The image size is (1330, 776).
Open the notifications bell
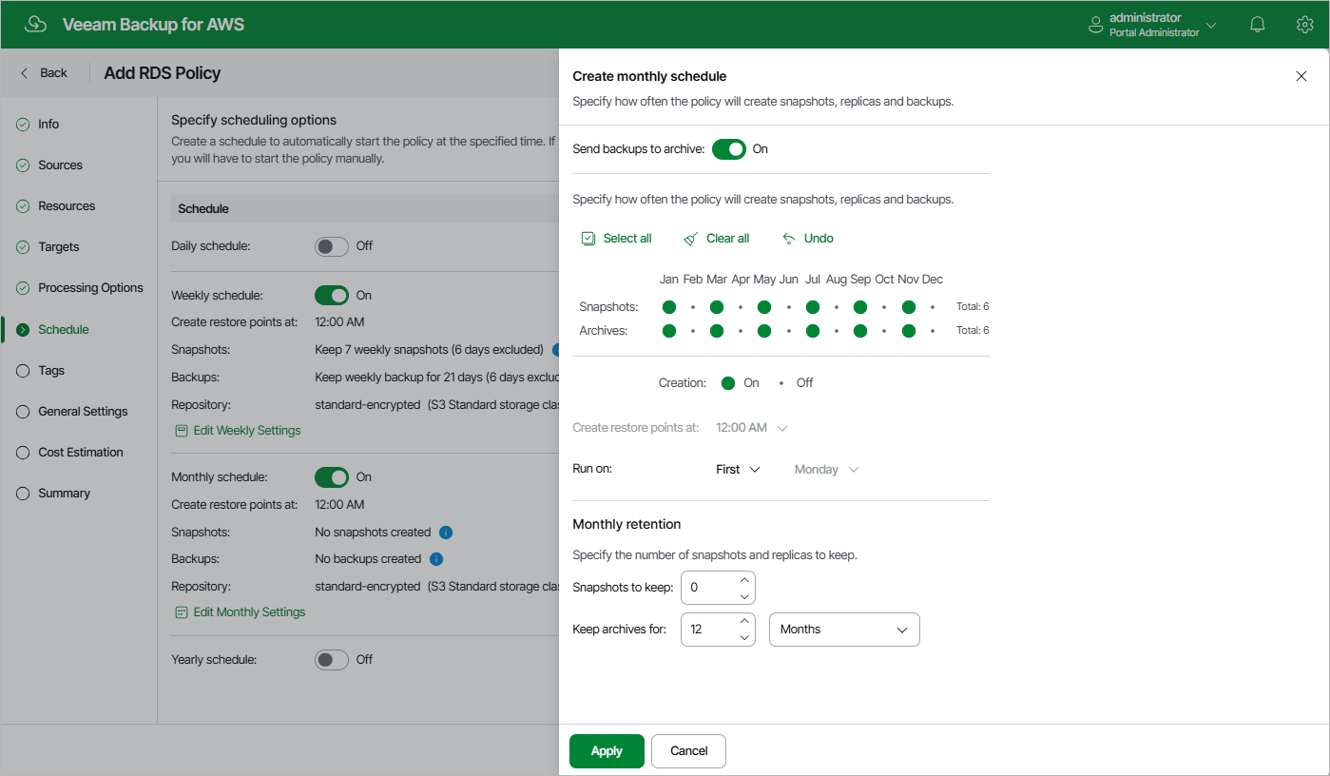(1258, 25)
